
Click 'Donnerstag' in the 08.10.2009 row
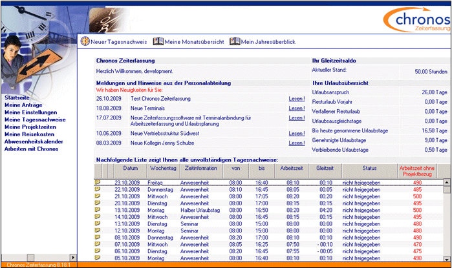tap(160, 238)
